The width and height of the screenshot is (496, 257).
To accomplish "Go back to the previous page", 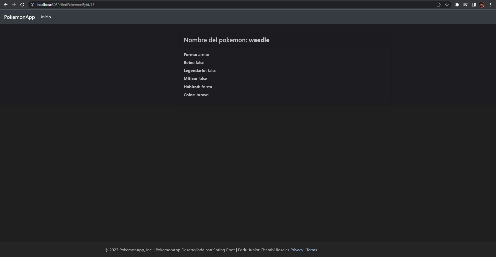I will pos(6,5).
